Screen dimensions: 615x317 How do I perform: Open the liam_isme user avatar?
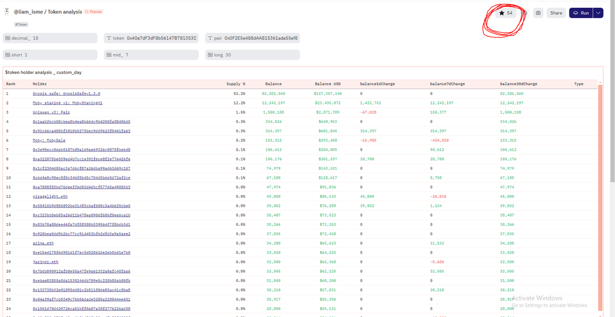click(7, 11)
